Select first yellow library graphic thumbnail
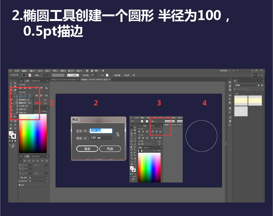Viewport: 273px width, 216px height. pyautogui.click(x=241, y=100)
